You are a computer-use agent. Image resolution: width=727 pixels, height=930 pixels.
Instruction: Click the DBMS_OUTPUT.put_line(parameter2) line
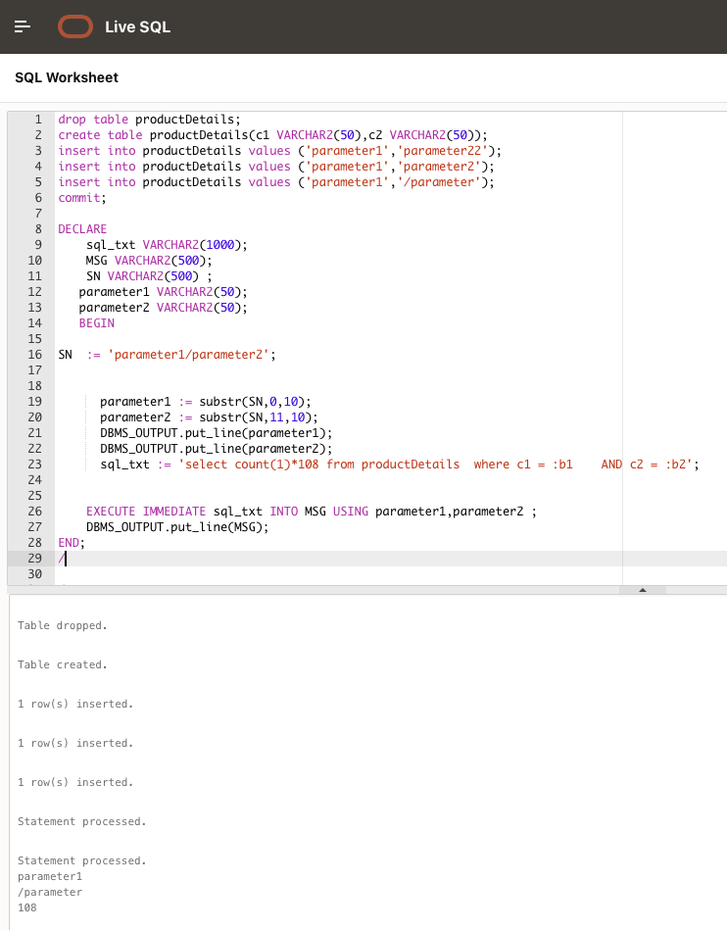(217, 449)
